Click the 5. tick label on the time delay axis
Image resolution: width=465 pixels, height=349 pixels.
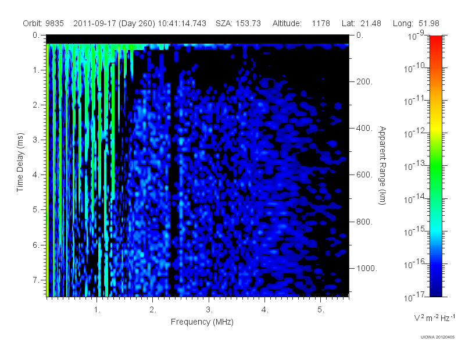click(36, 209)
